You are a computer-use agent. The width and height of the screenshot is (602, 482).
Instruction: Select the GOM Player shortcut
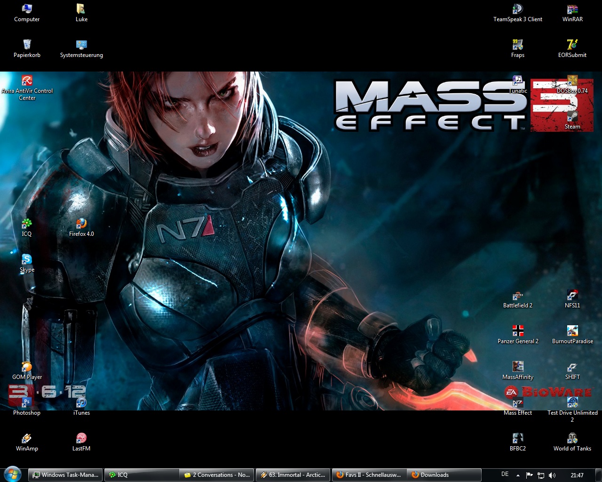click(x=27, y=370)
